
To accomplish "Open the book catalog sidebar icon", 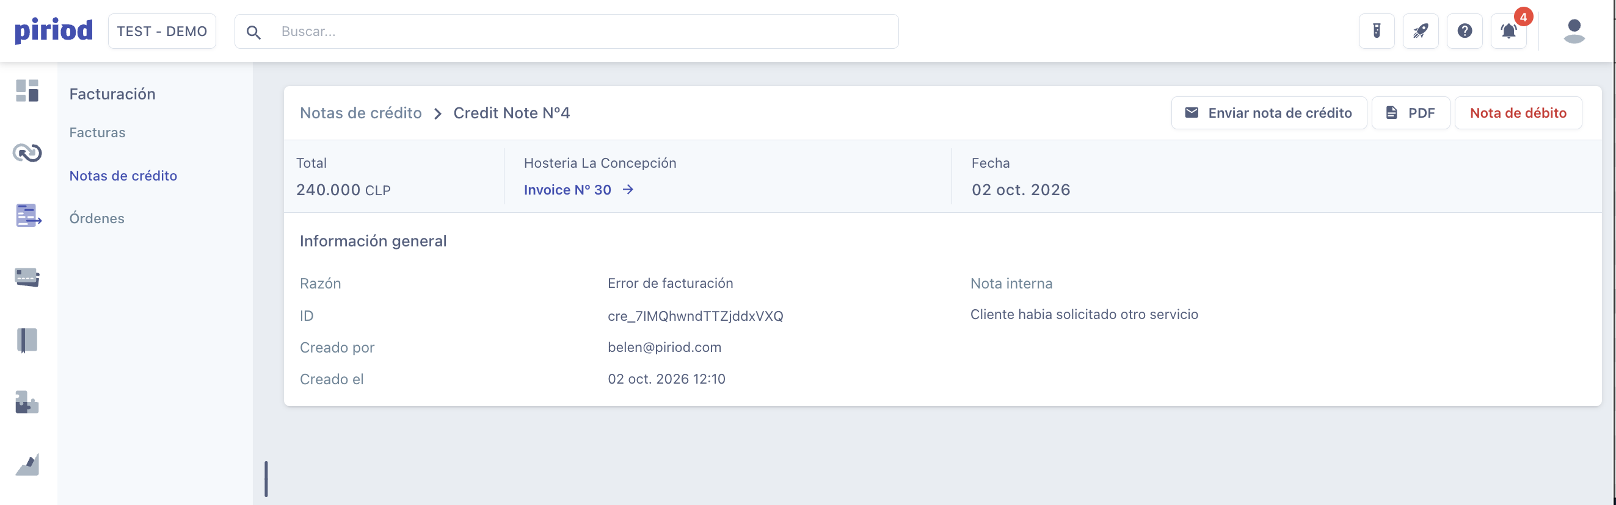I will point(27,340).
